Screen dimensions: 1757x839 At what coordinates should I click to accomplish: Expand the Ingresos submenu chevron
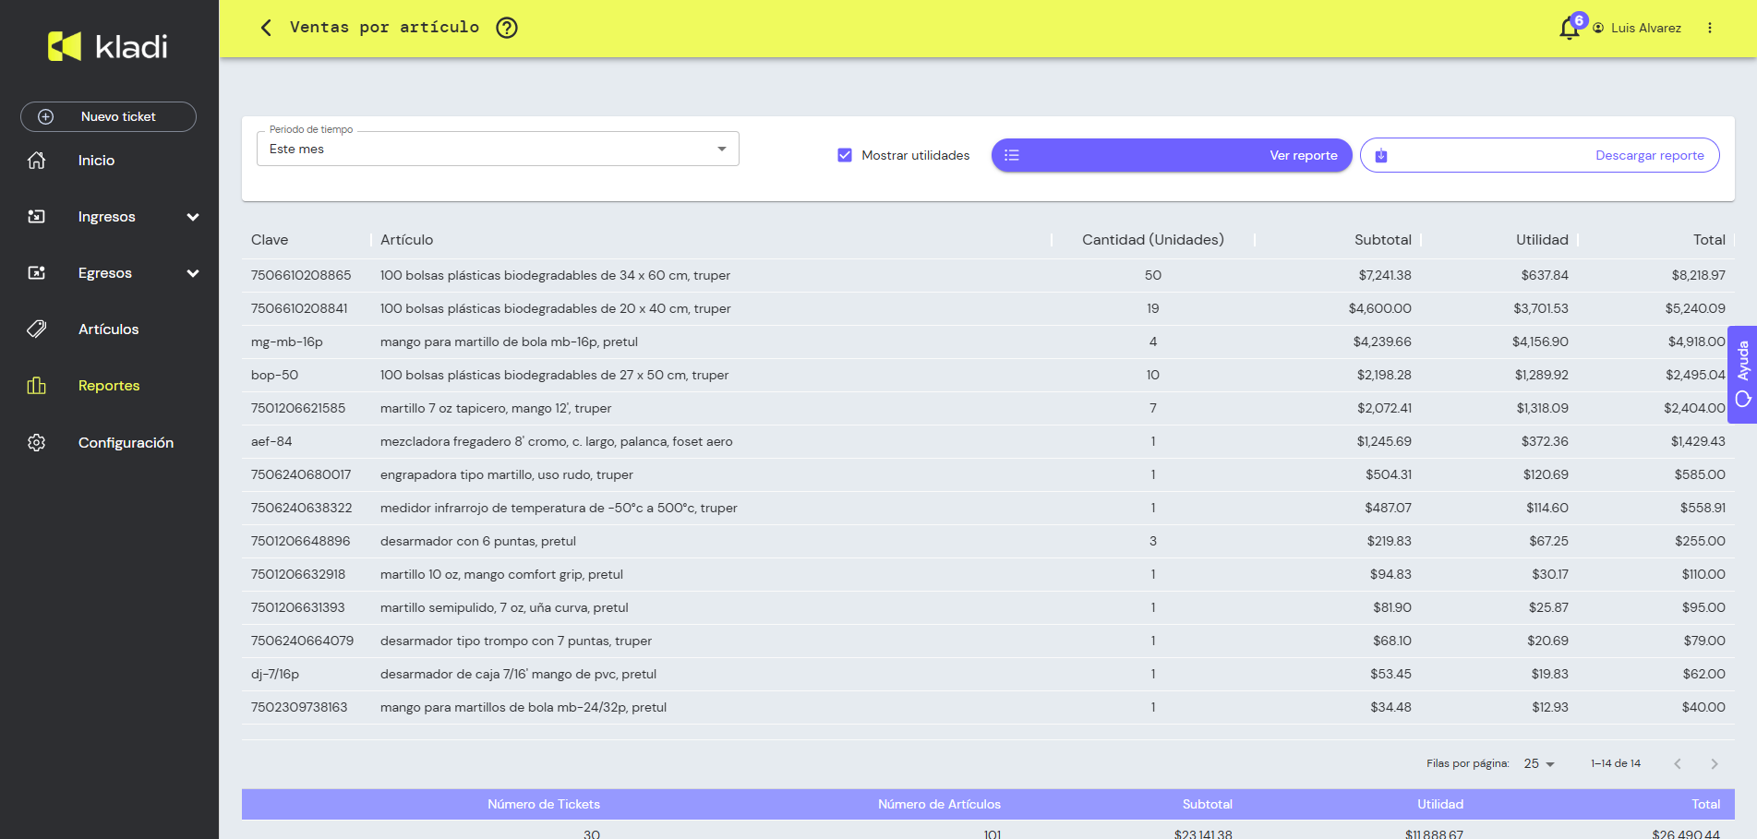coord(193,217)
